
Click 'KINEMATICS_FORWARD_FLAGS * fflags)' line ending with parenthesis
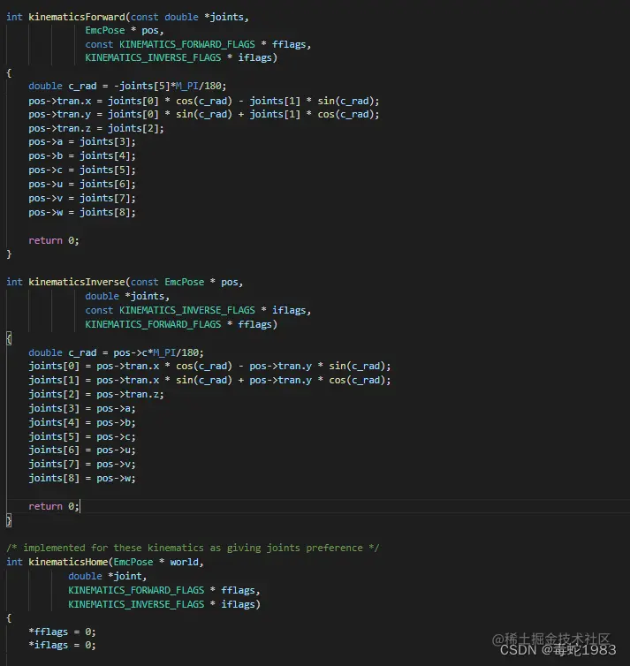tap(181, 324)
